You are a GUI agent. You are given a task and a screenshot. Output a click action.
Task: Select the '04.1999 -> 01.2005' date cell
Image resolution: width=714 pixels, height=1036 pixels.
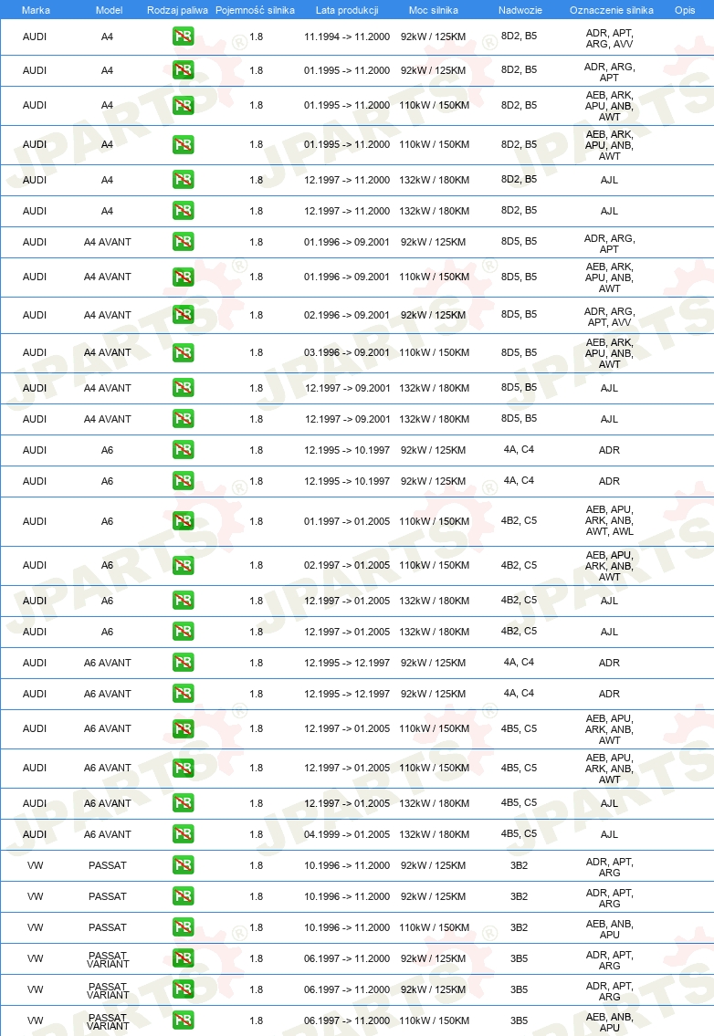(347, 834)
